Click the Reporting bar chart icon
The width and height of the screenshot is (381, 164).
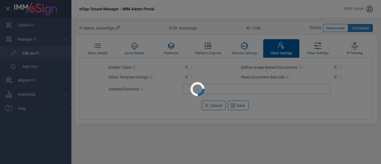pyautogui.click(x=9, y=94)
